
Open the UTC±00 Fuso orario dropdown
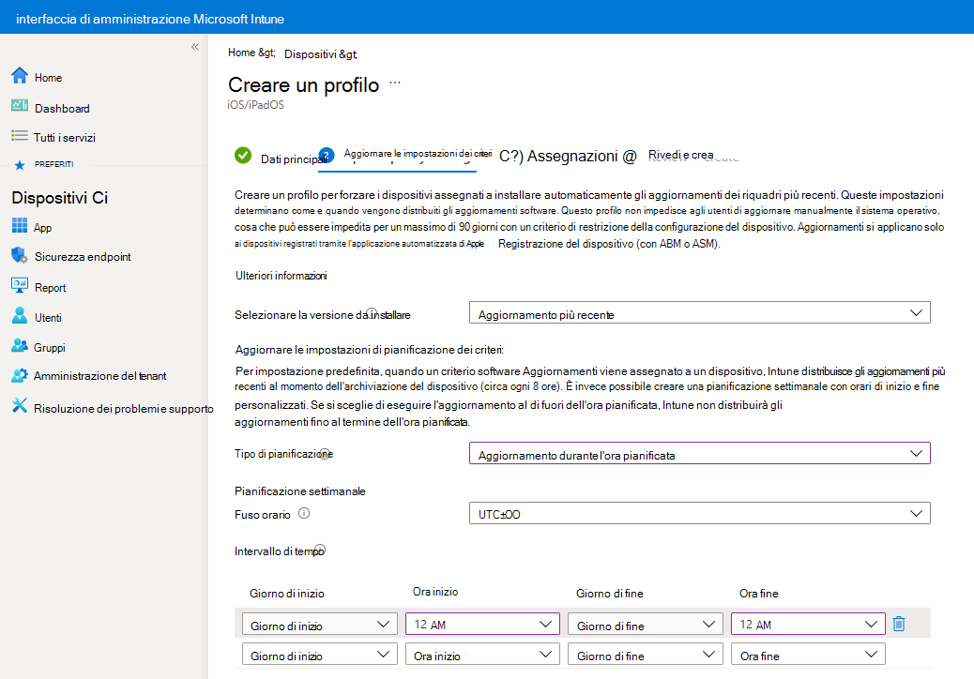(699, 512)
